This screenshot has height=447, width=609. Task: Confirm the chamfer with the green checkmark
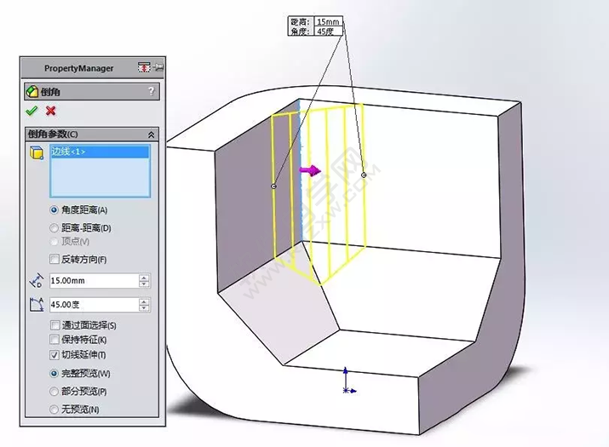(x=32, y=111)
